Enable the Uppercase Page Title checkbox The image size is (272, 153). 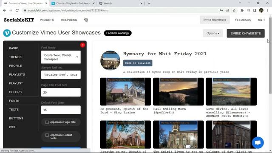point(47,122)
